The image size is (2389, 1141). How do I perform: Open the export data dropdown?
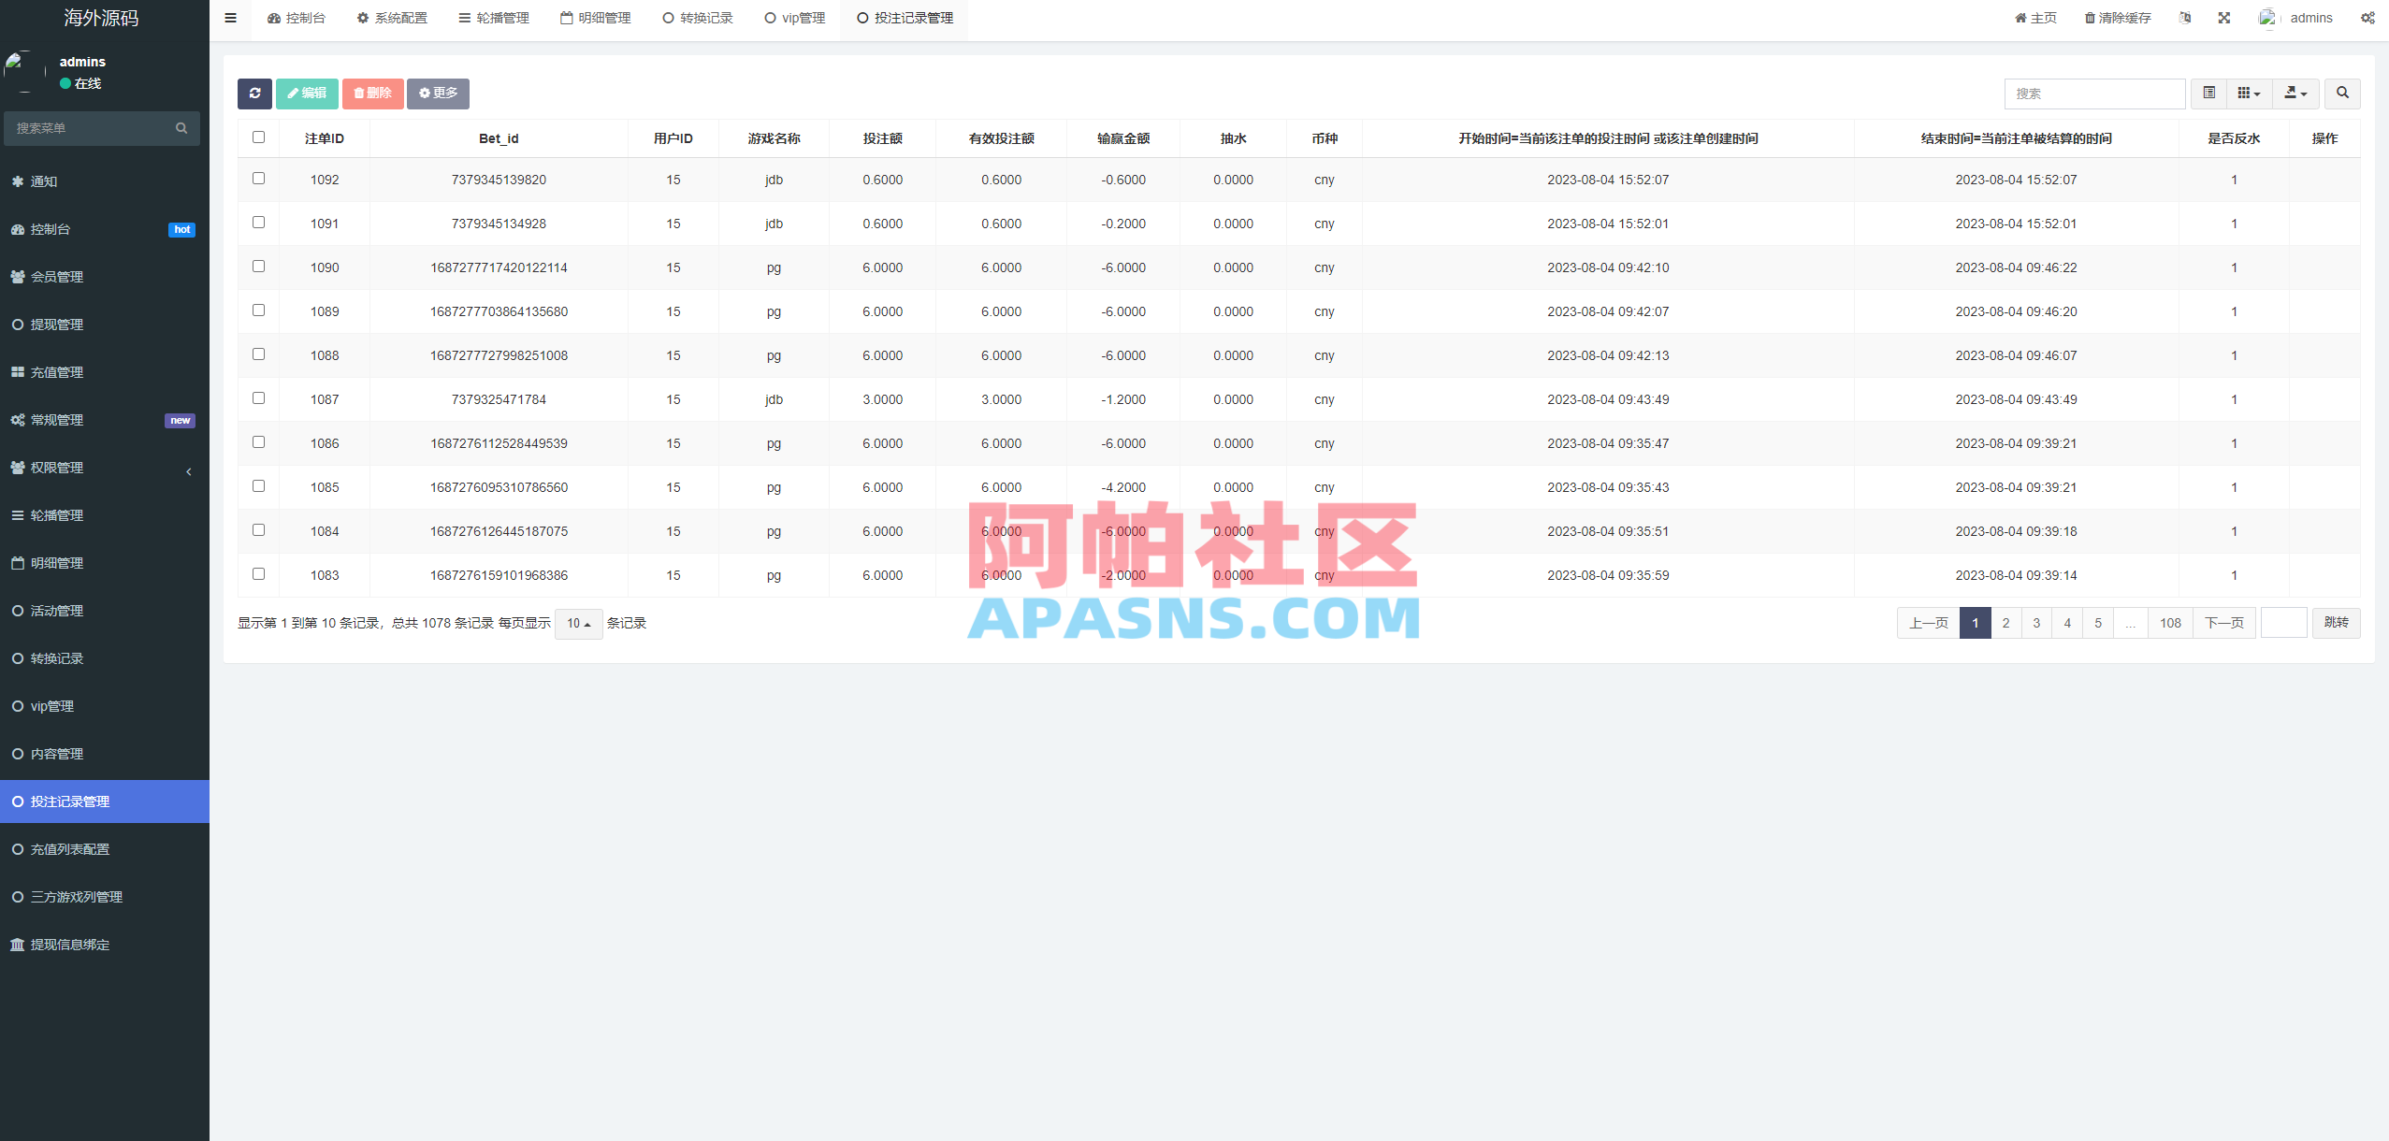(x=2295, y=93)
